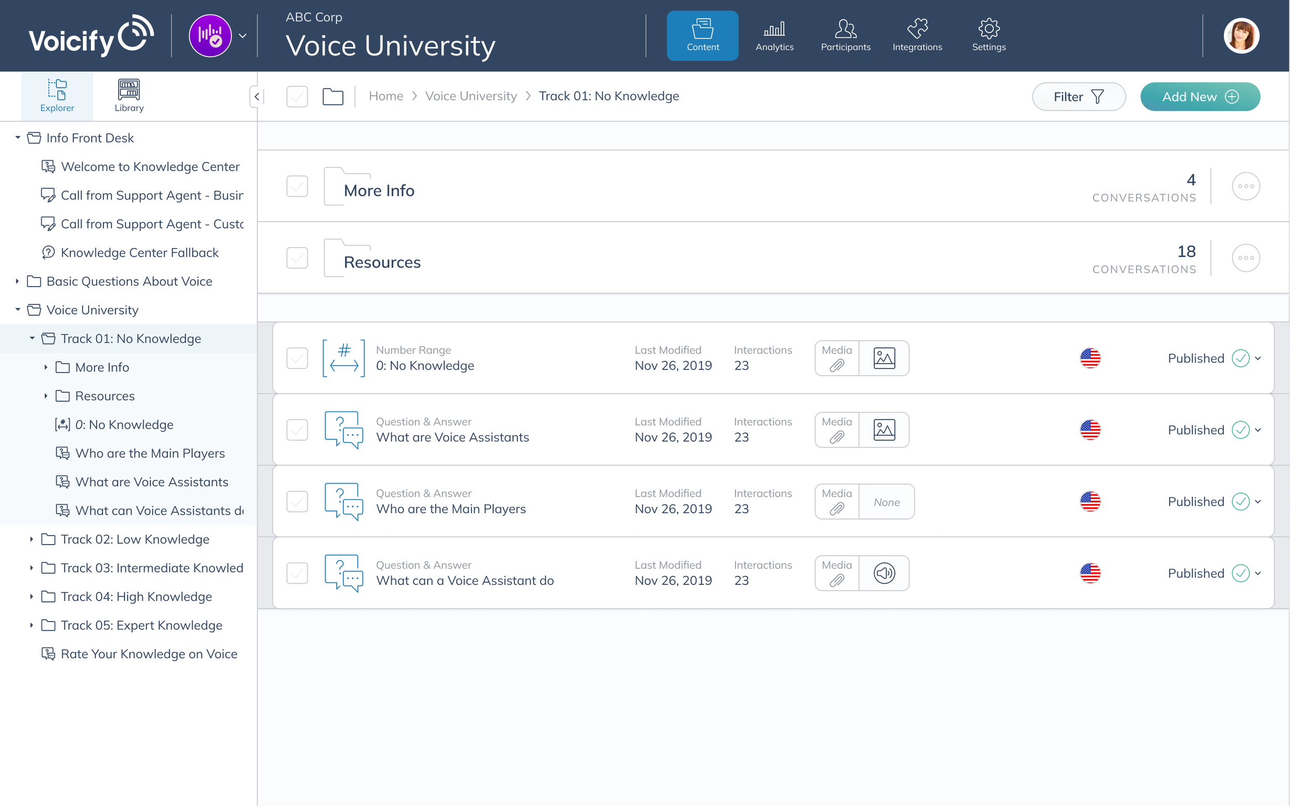Click the Add New button

1200,97
